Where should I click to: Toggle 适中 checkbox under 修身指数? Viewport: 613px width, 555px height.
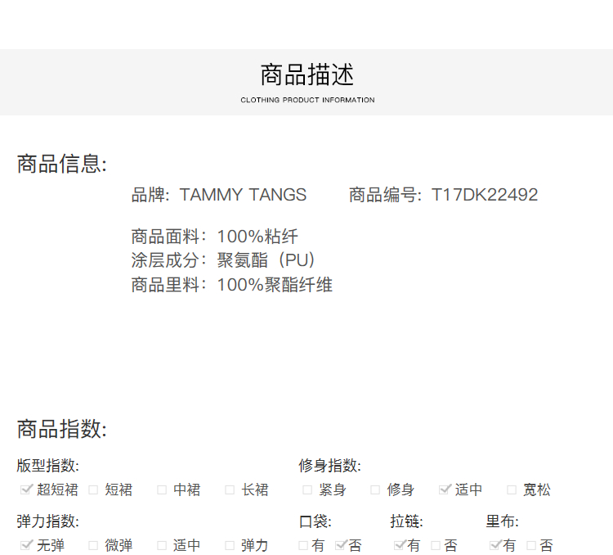point(444,490)
